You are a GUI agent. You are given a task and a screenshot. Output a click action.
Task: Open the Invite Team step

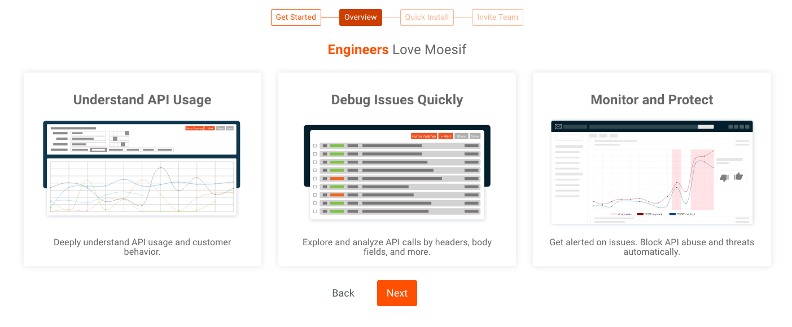click(x=497, y=17)
